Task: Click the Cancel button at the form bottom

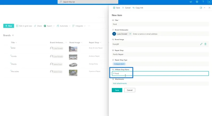Action: point(130,90)
